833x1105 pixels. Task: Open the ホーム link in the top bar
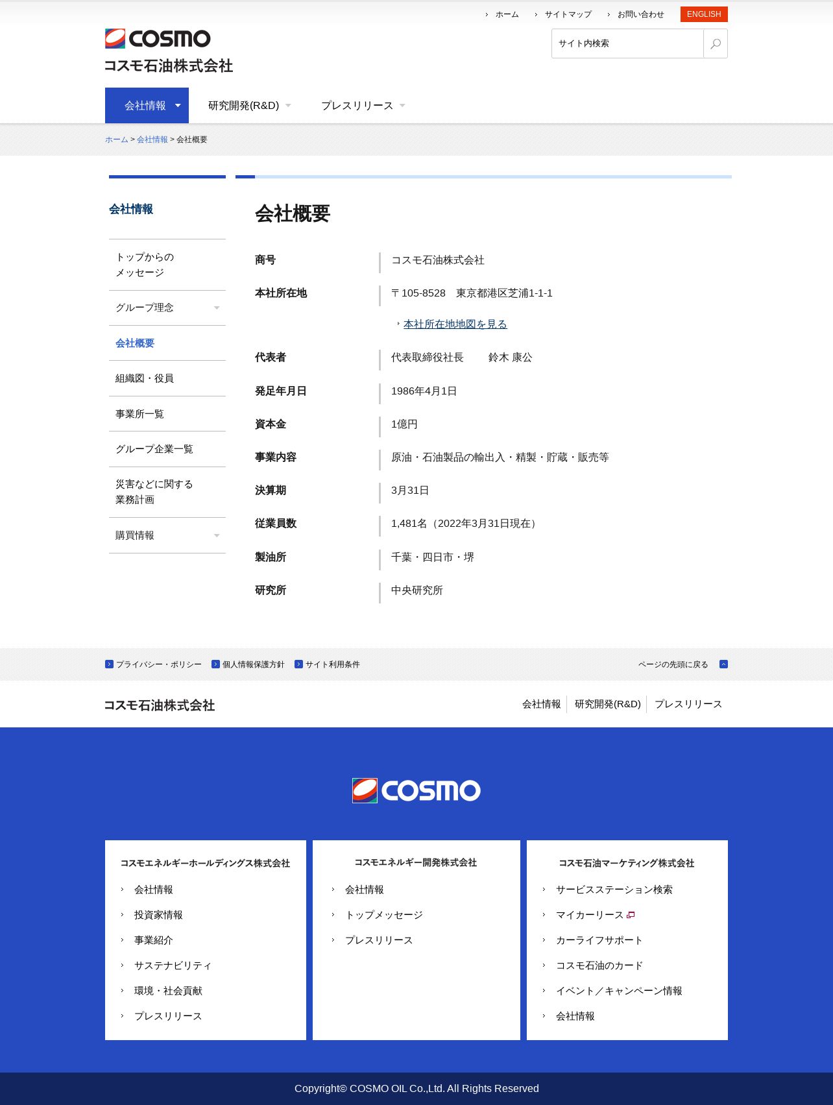point(507,14)
